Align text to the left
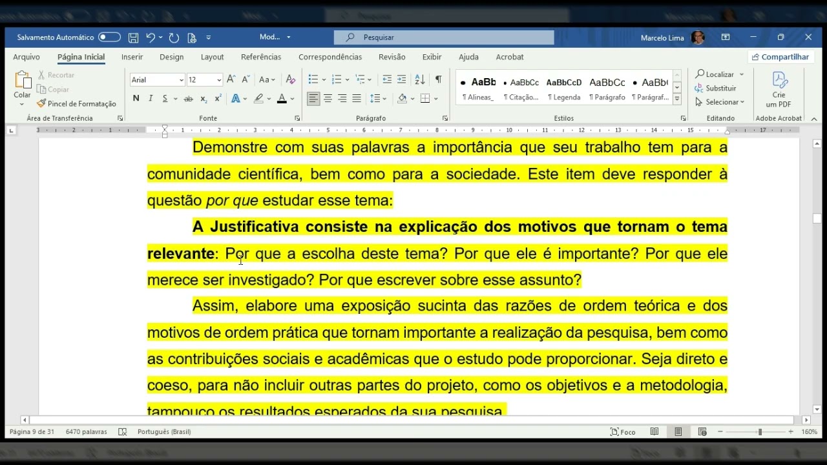The height and width of the screenshot is (465, 827). 313,98
